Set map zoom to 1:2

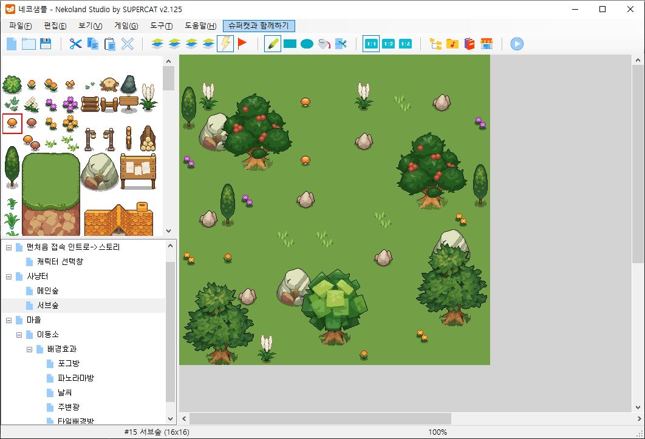[x=388, y=44]
